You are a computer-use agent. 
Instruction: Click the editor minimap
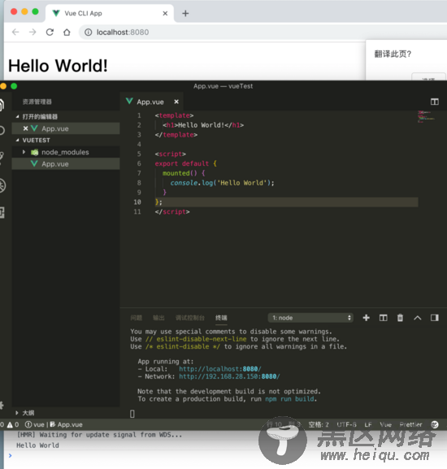(x=426, y=117)
